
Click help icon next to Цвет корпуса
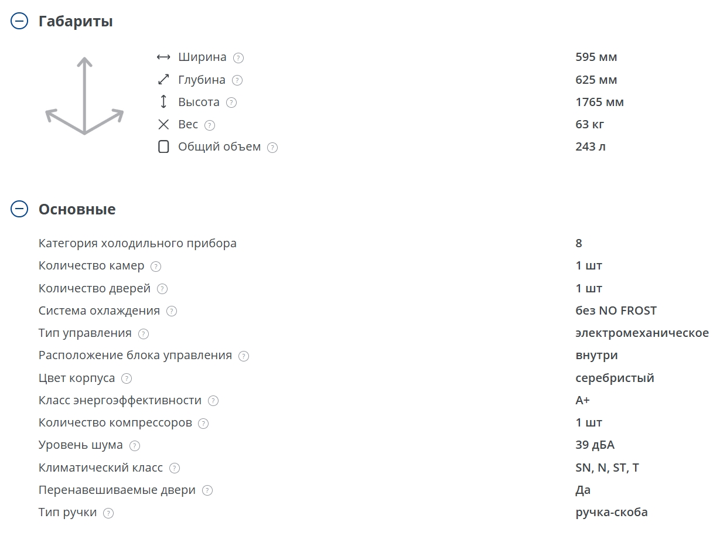127,378
